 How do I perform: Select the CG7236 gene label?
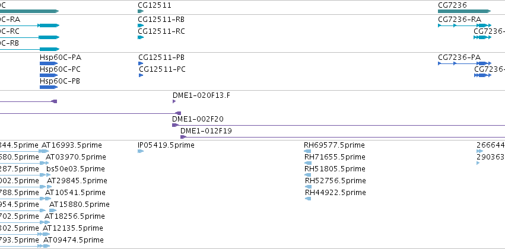point(452,5)
